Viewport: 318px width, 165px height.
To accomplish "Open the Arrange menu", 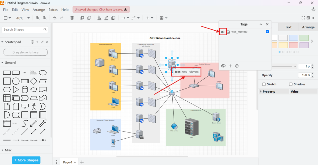I will pos(39,10).
